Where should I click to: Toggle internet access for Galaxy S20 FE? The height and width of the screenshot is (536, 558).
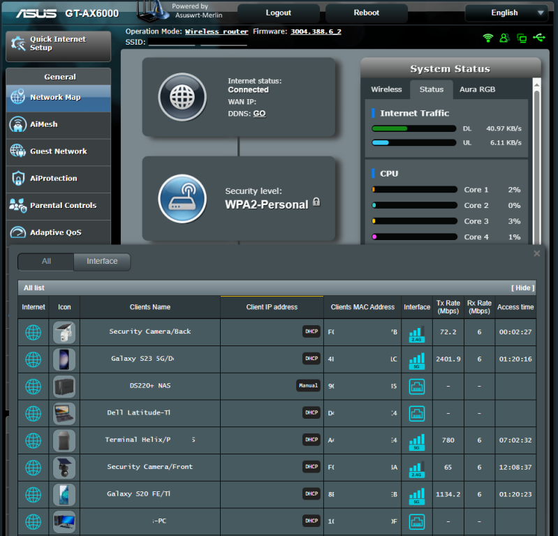[33, 495]
